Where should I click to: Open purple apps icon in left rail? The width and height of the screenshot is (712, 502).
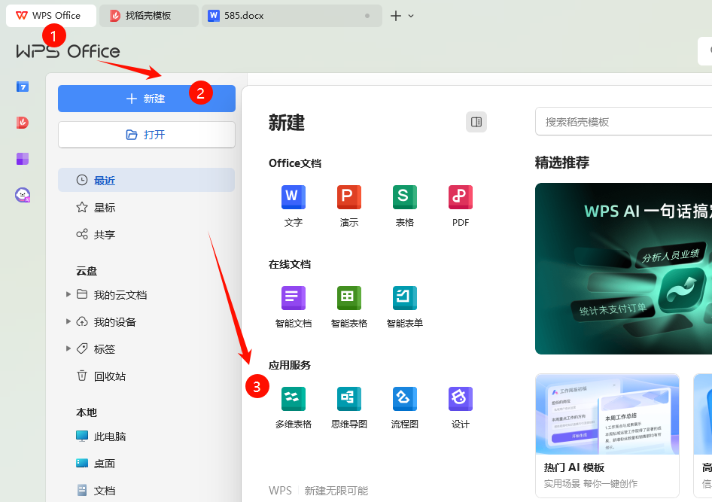coord(23,158)
